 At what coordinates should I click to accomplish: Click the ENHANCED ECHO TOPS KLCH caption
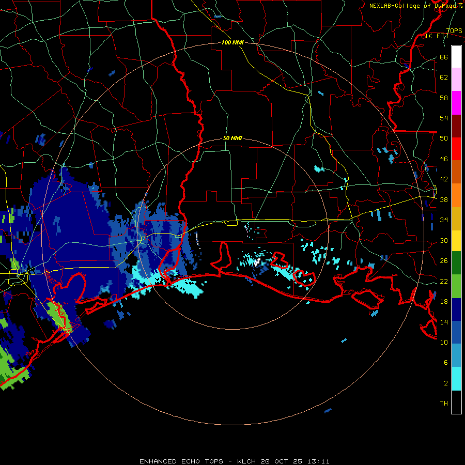click(x=234, y=461)
